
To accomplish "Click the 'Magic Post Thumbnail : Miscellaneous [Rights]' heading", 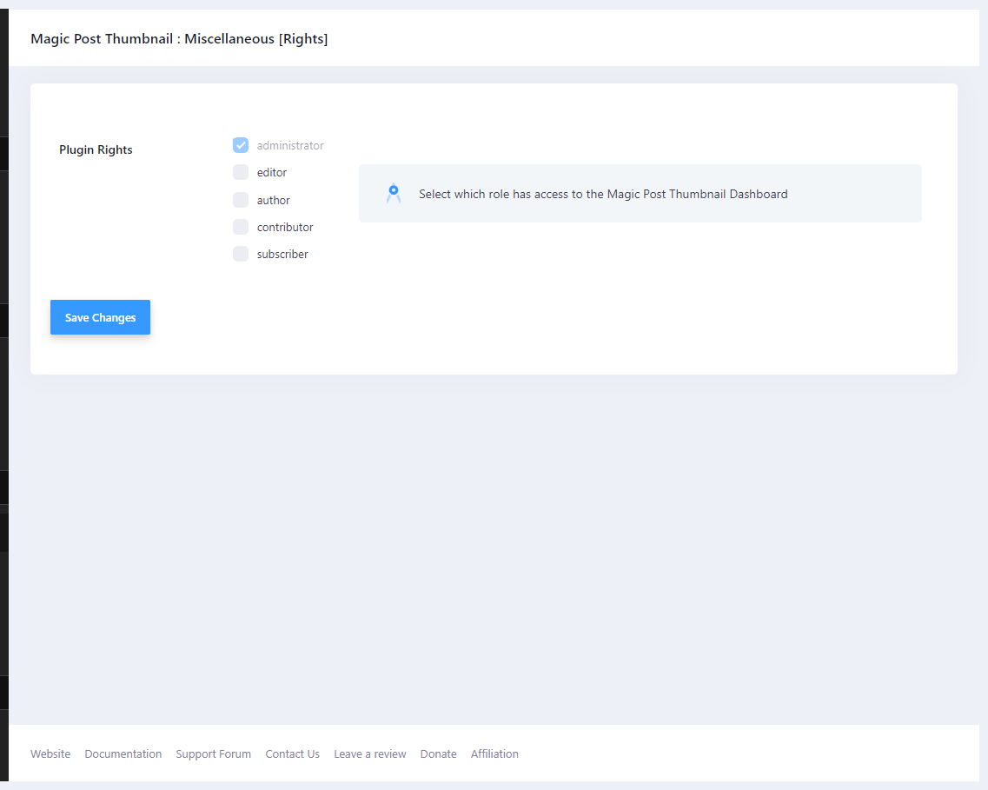I will click(x=179, y=38).
